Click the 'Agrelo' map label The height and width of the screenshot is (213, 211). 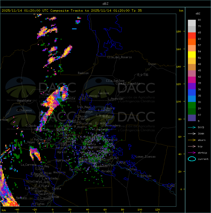(62, 152)
